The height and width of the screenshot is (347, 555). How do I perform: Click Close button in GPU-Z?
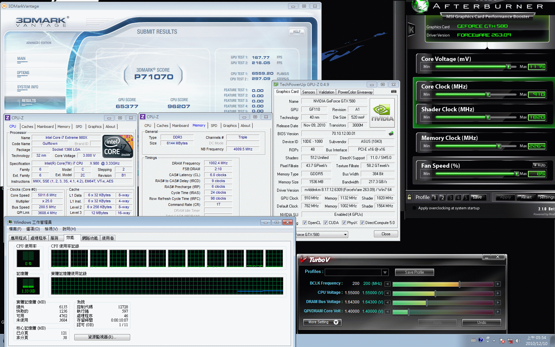(x=386, y=234)
